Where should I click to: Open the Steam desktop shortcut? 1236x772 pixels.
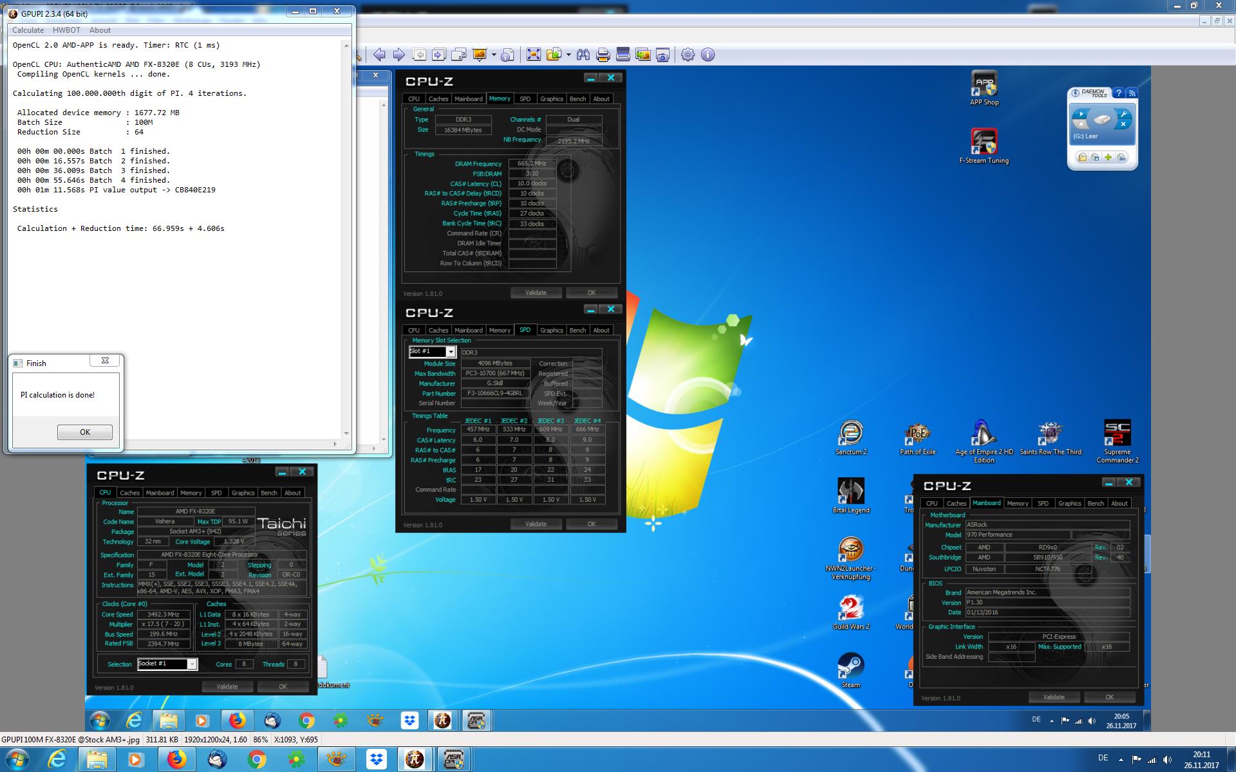851,670
